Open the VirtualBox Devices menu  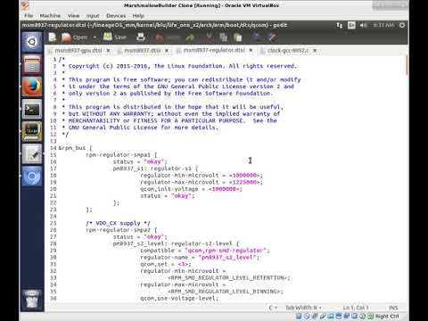coord(116,15)
